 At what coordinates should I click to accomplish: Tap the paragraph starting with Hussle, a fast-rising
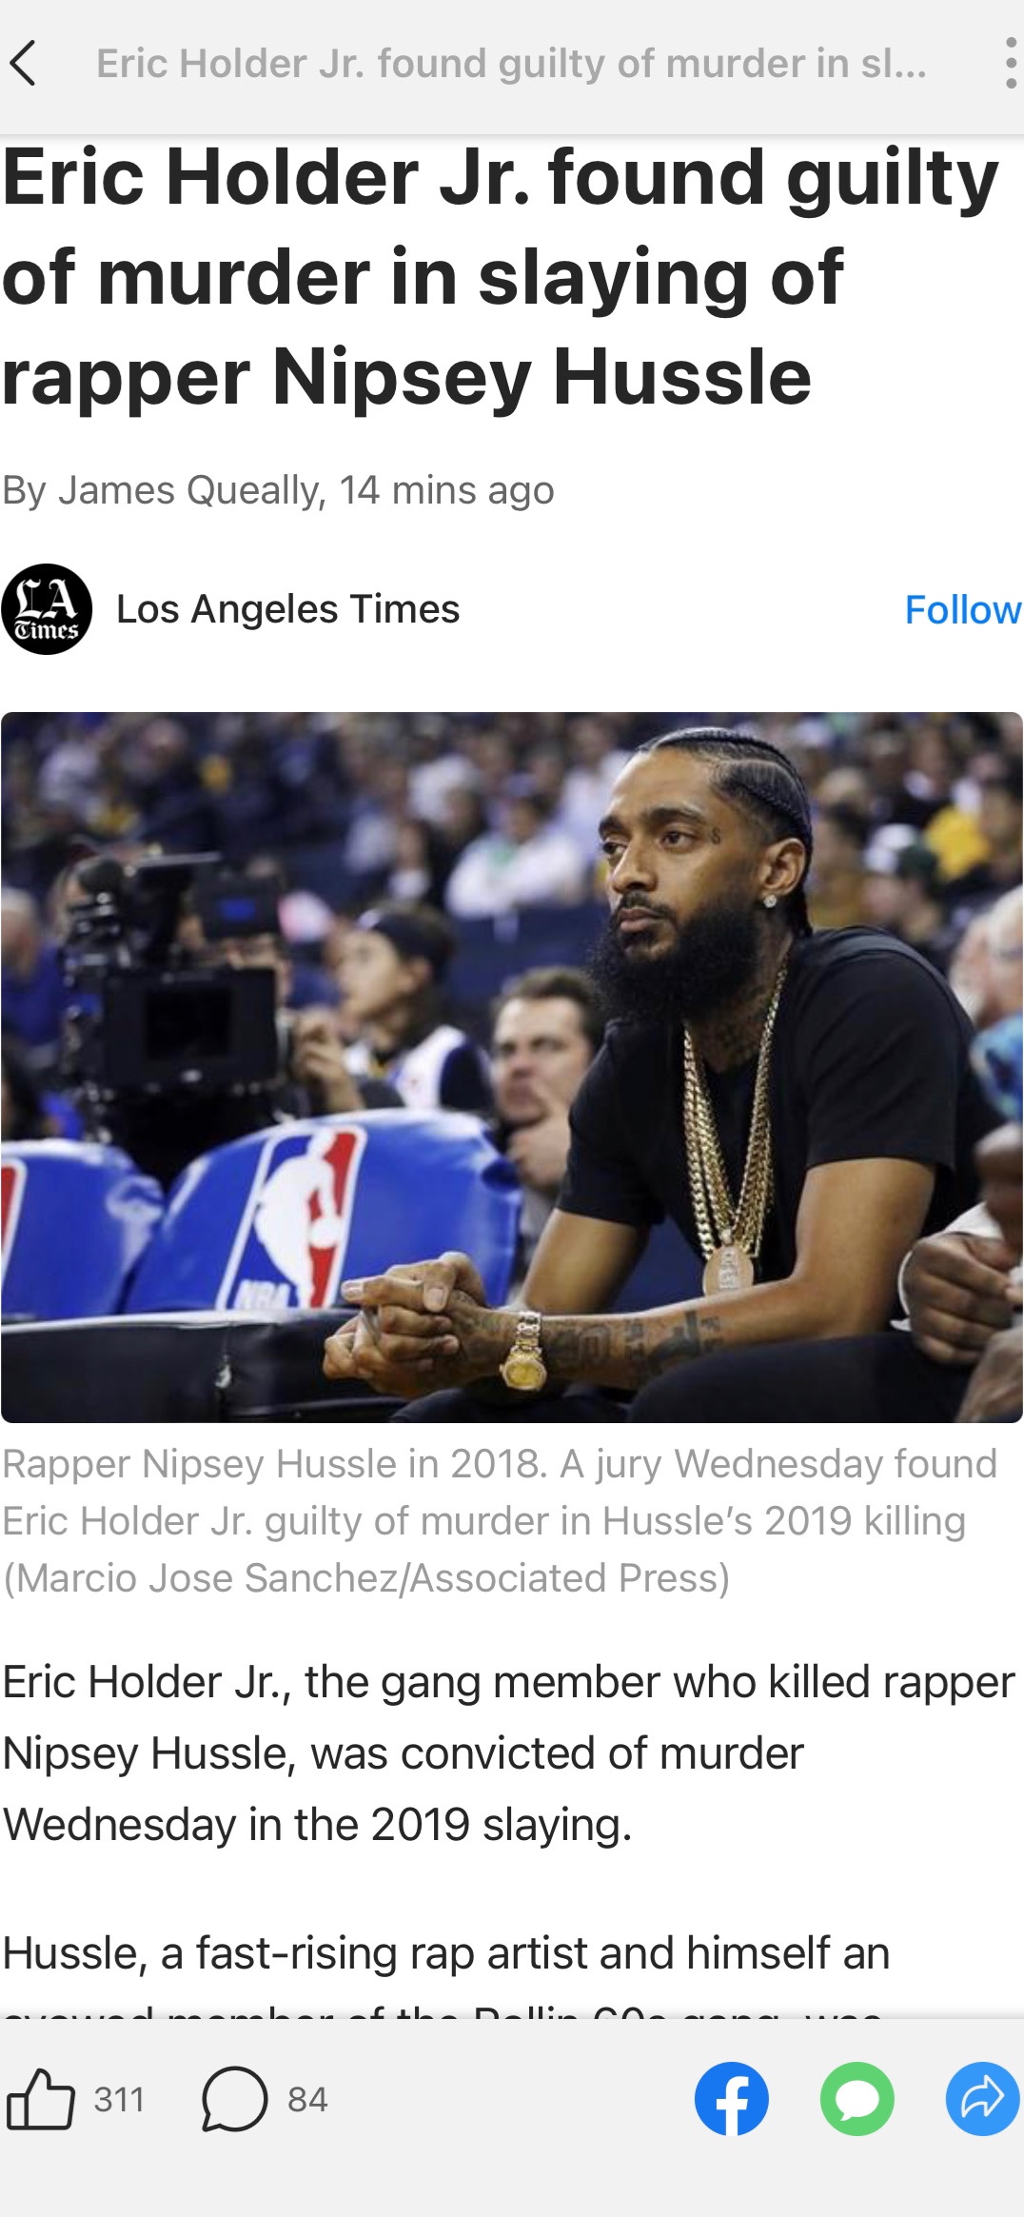[x=445, y=1952]
